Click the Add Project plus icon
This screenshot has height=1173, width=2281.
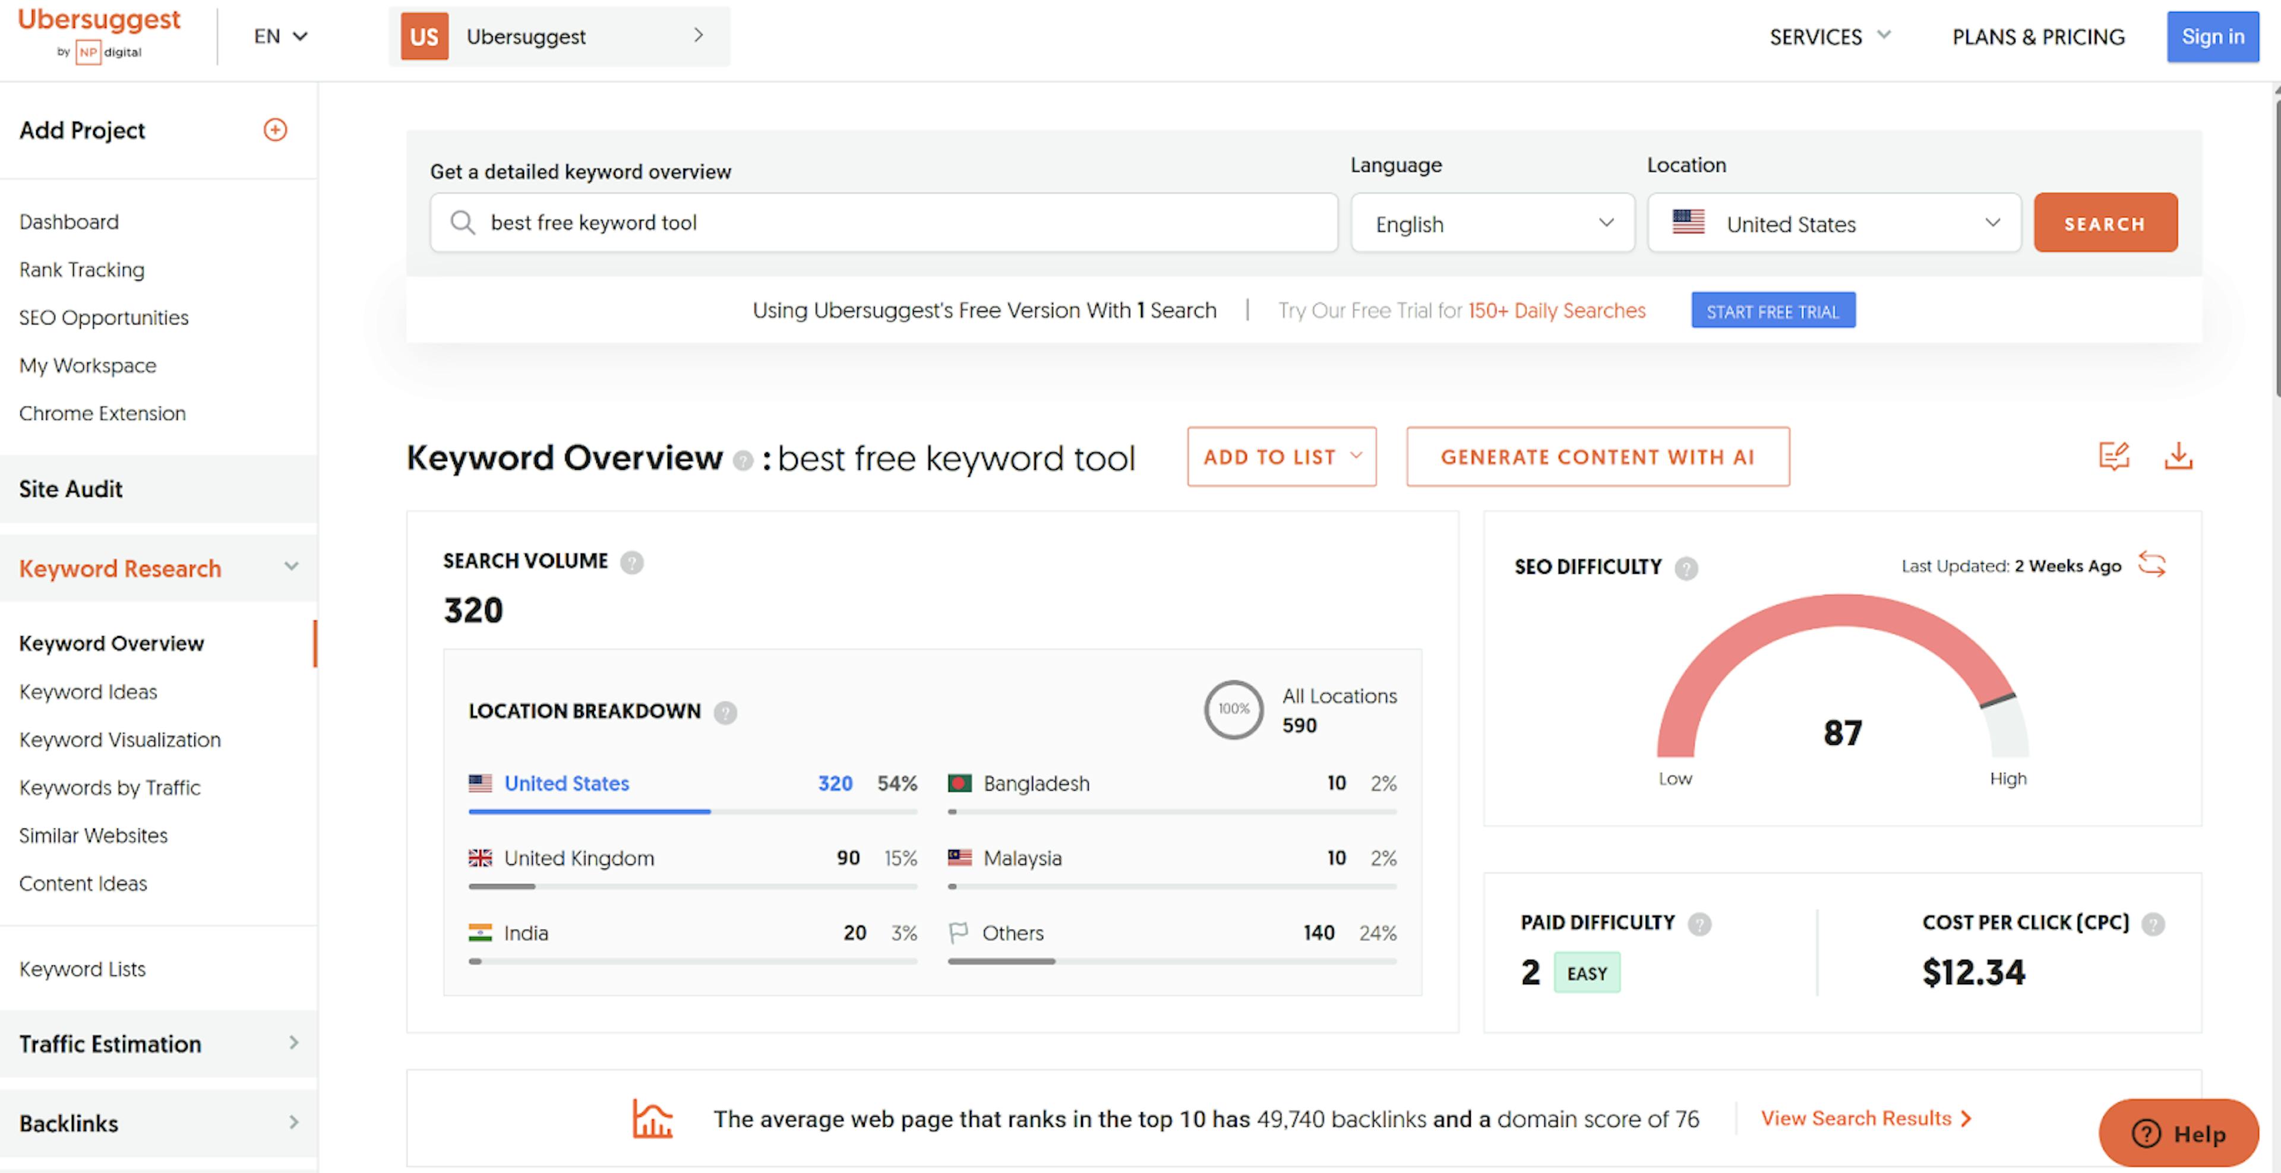pyautogui.click(x=276, y=130)
